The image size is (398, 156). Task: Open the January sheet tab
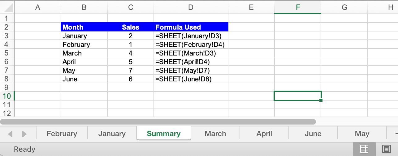point(112,133)
